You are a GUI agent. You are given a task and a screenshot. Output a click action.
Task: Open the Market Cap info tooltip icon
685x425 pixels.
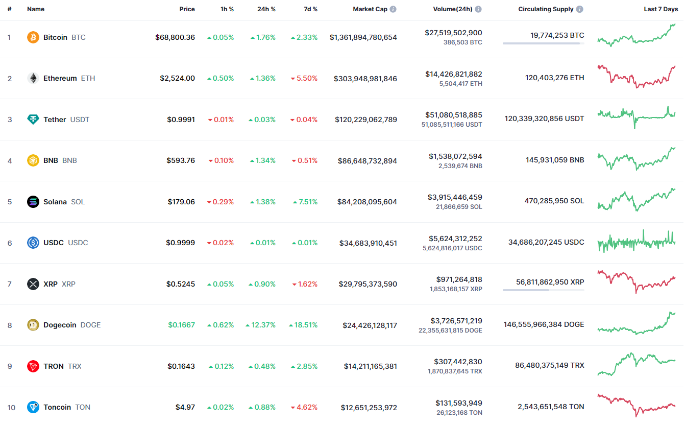pyautogui.click(x=393, y=9)
